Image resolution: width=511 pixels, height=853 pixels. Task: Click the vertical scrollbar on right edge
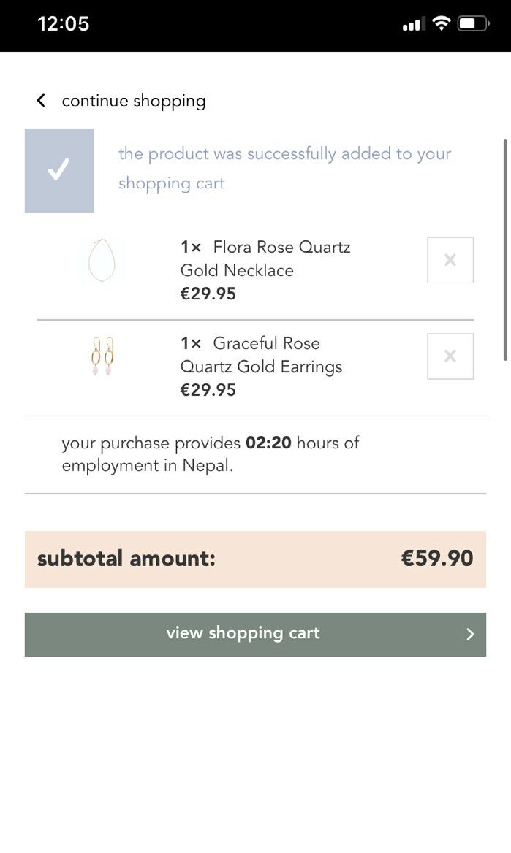pos(505,248)
